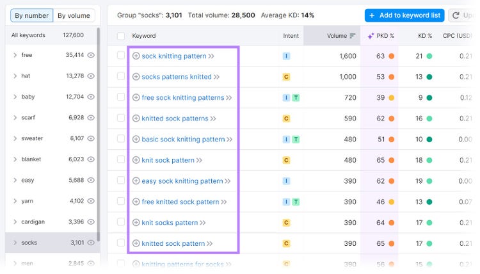Click plus icon for 'easy sock knitting pattern'

[136, 181]
